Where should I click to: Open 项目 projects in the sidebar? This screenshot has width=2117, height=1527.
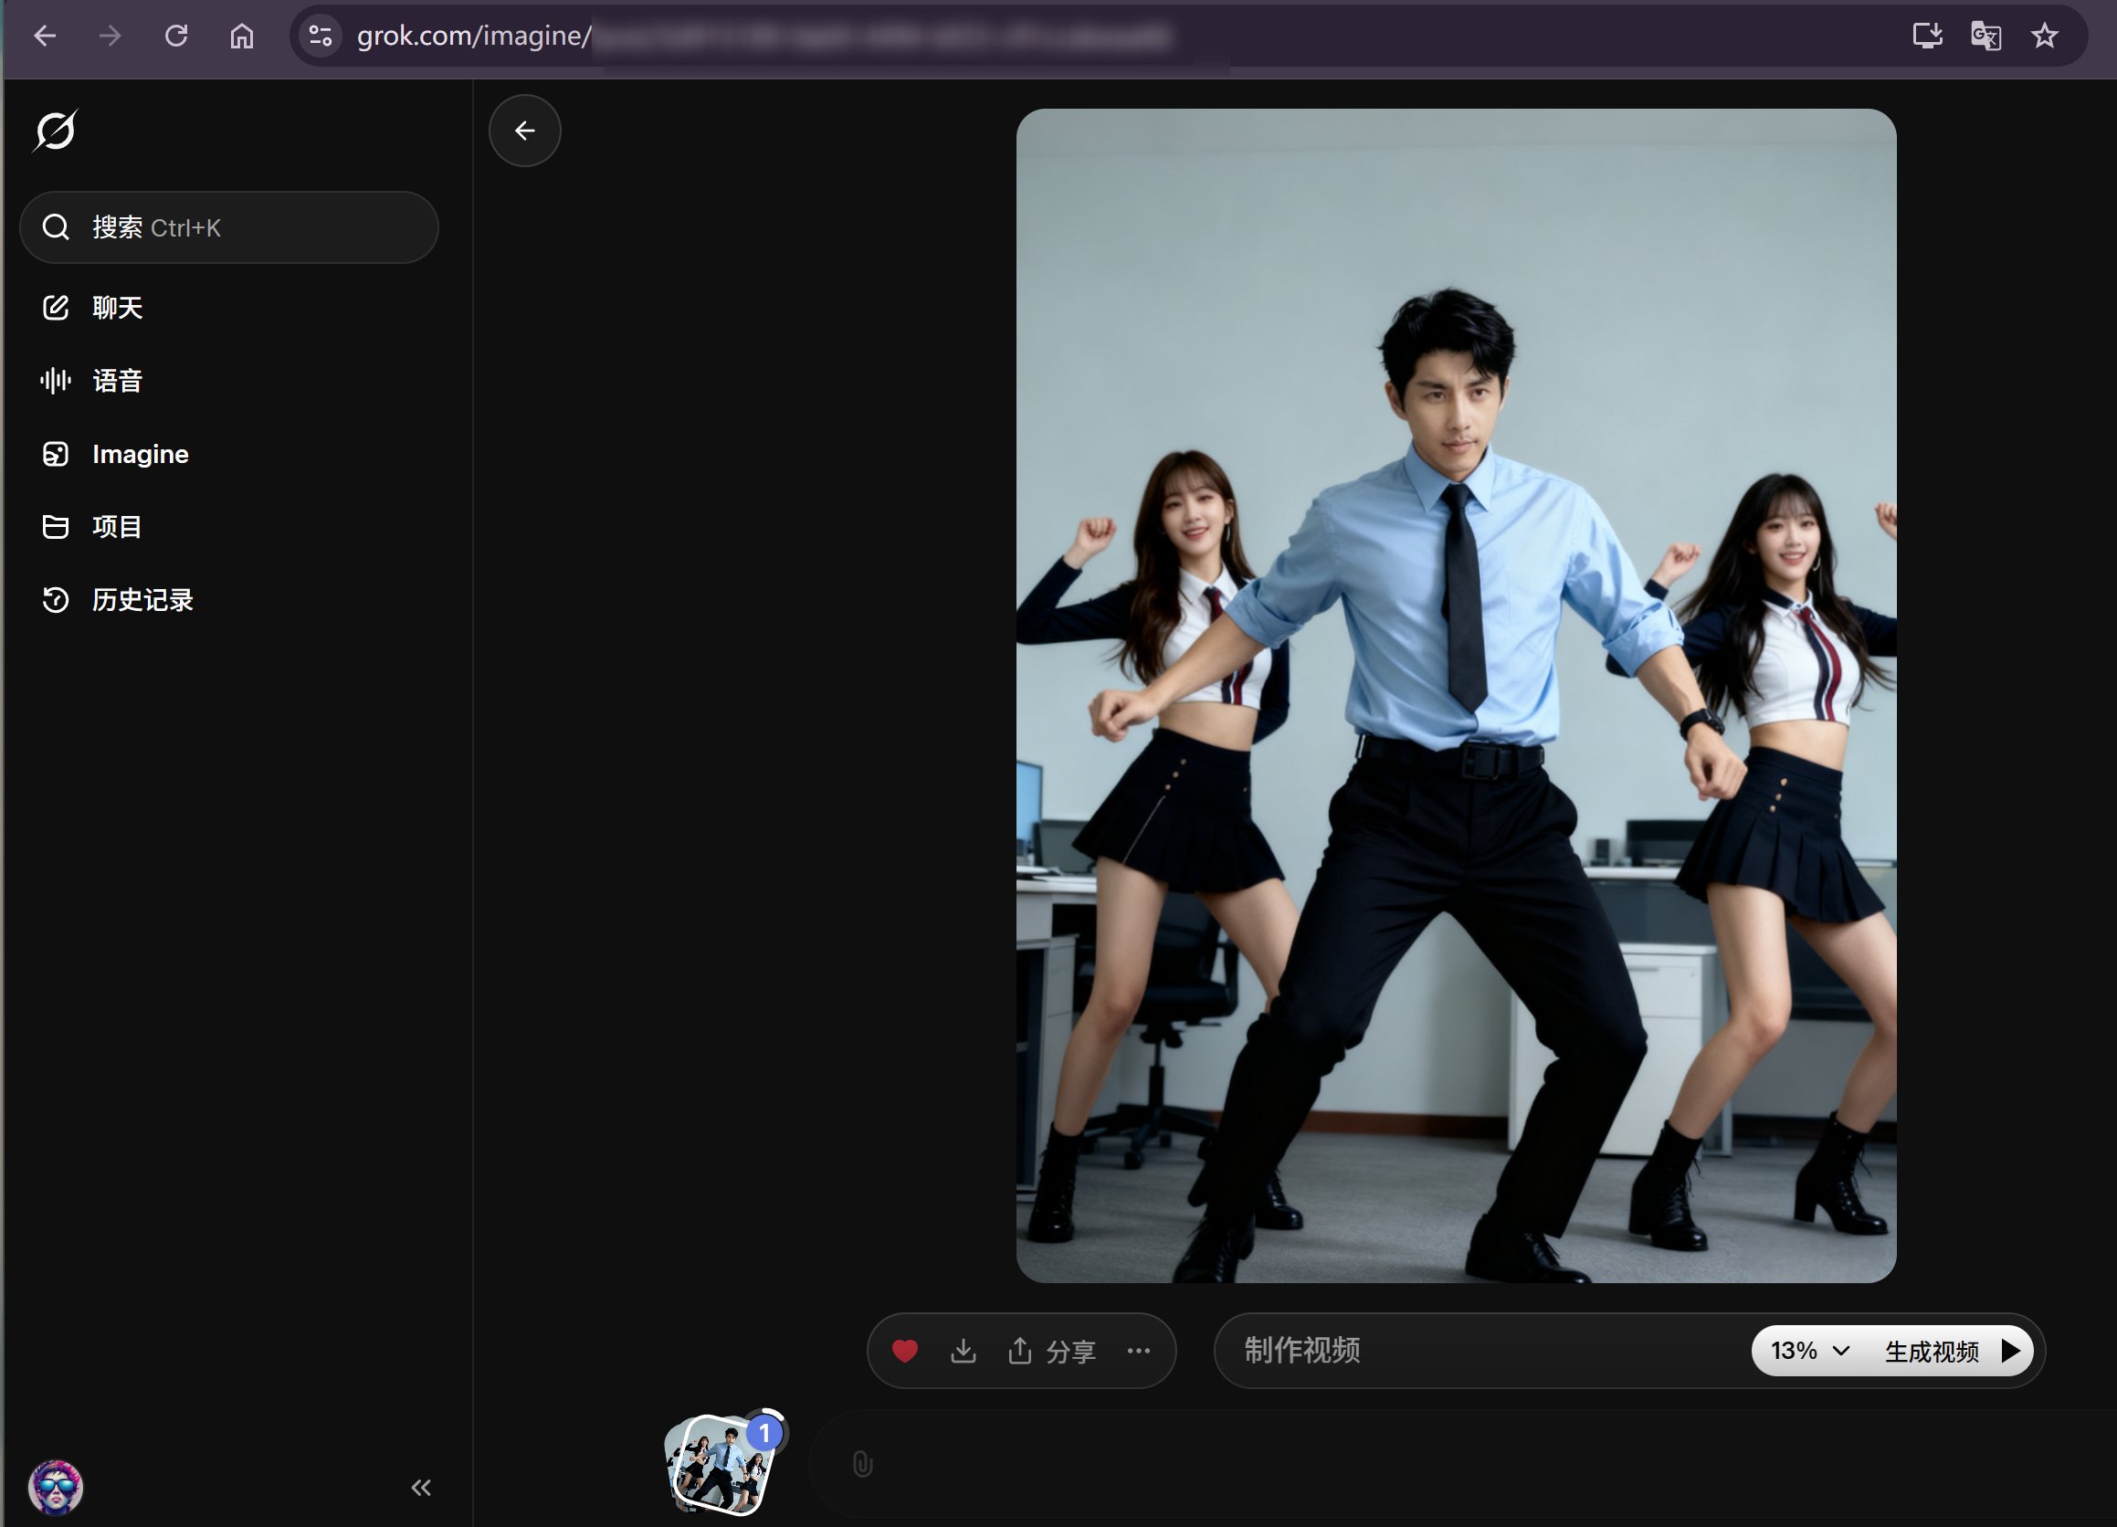click(117, 526)
